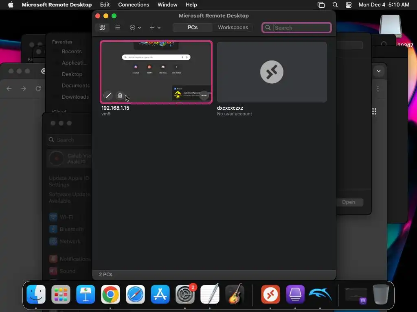Open the Edit menu
Image resolution: width=417 pixels, height=312 pixels.
pyautogui.click(x=105, y=4)
